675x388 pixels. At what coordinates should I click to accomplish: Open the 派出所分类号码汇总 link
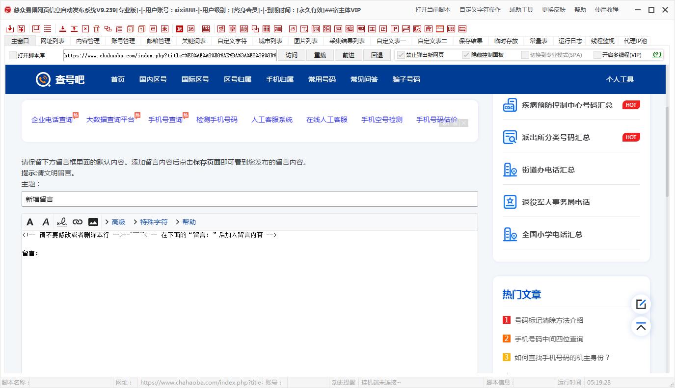556,137
